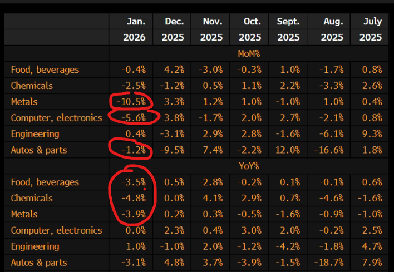Click Autos & parts MoM Jan. value "-1.2%"
This screenshot has height=272, width=394.
coord(134,150)
